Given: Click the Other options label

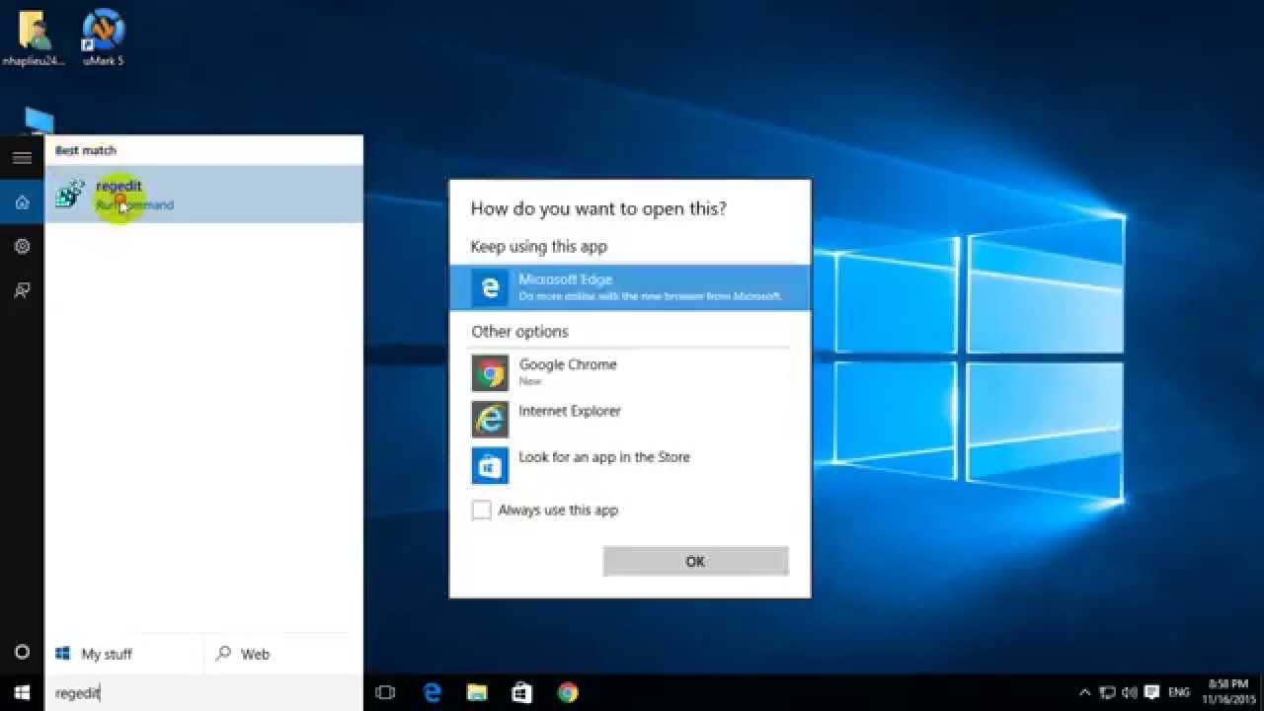Looking at the screenshot, I should point(520,332).
